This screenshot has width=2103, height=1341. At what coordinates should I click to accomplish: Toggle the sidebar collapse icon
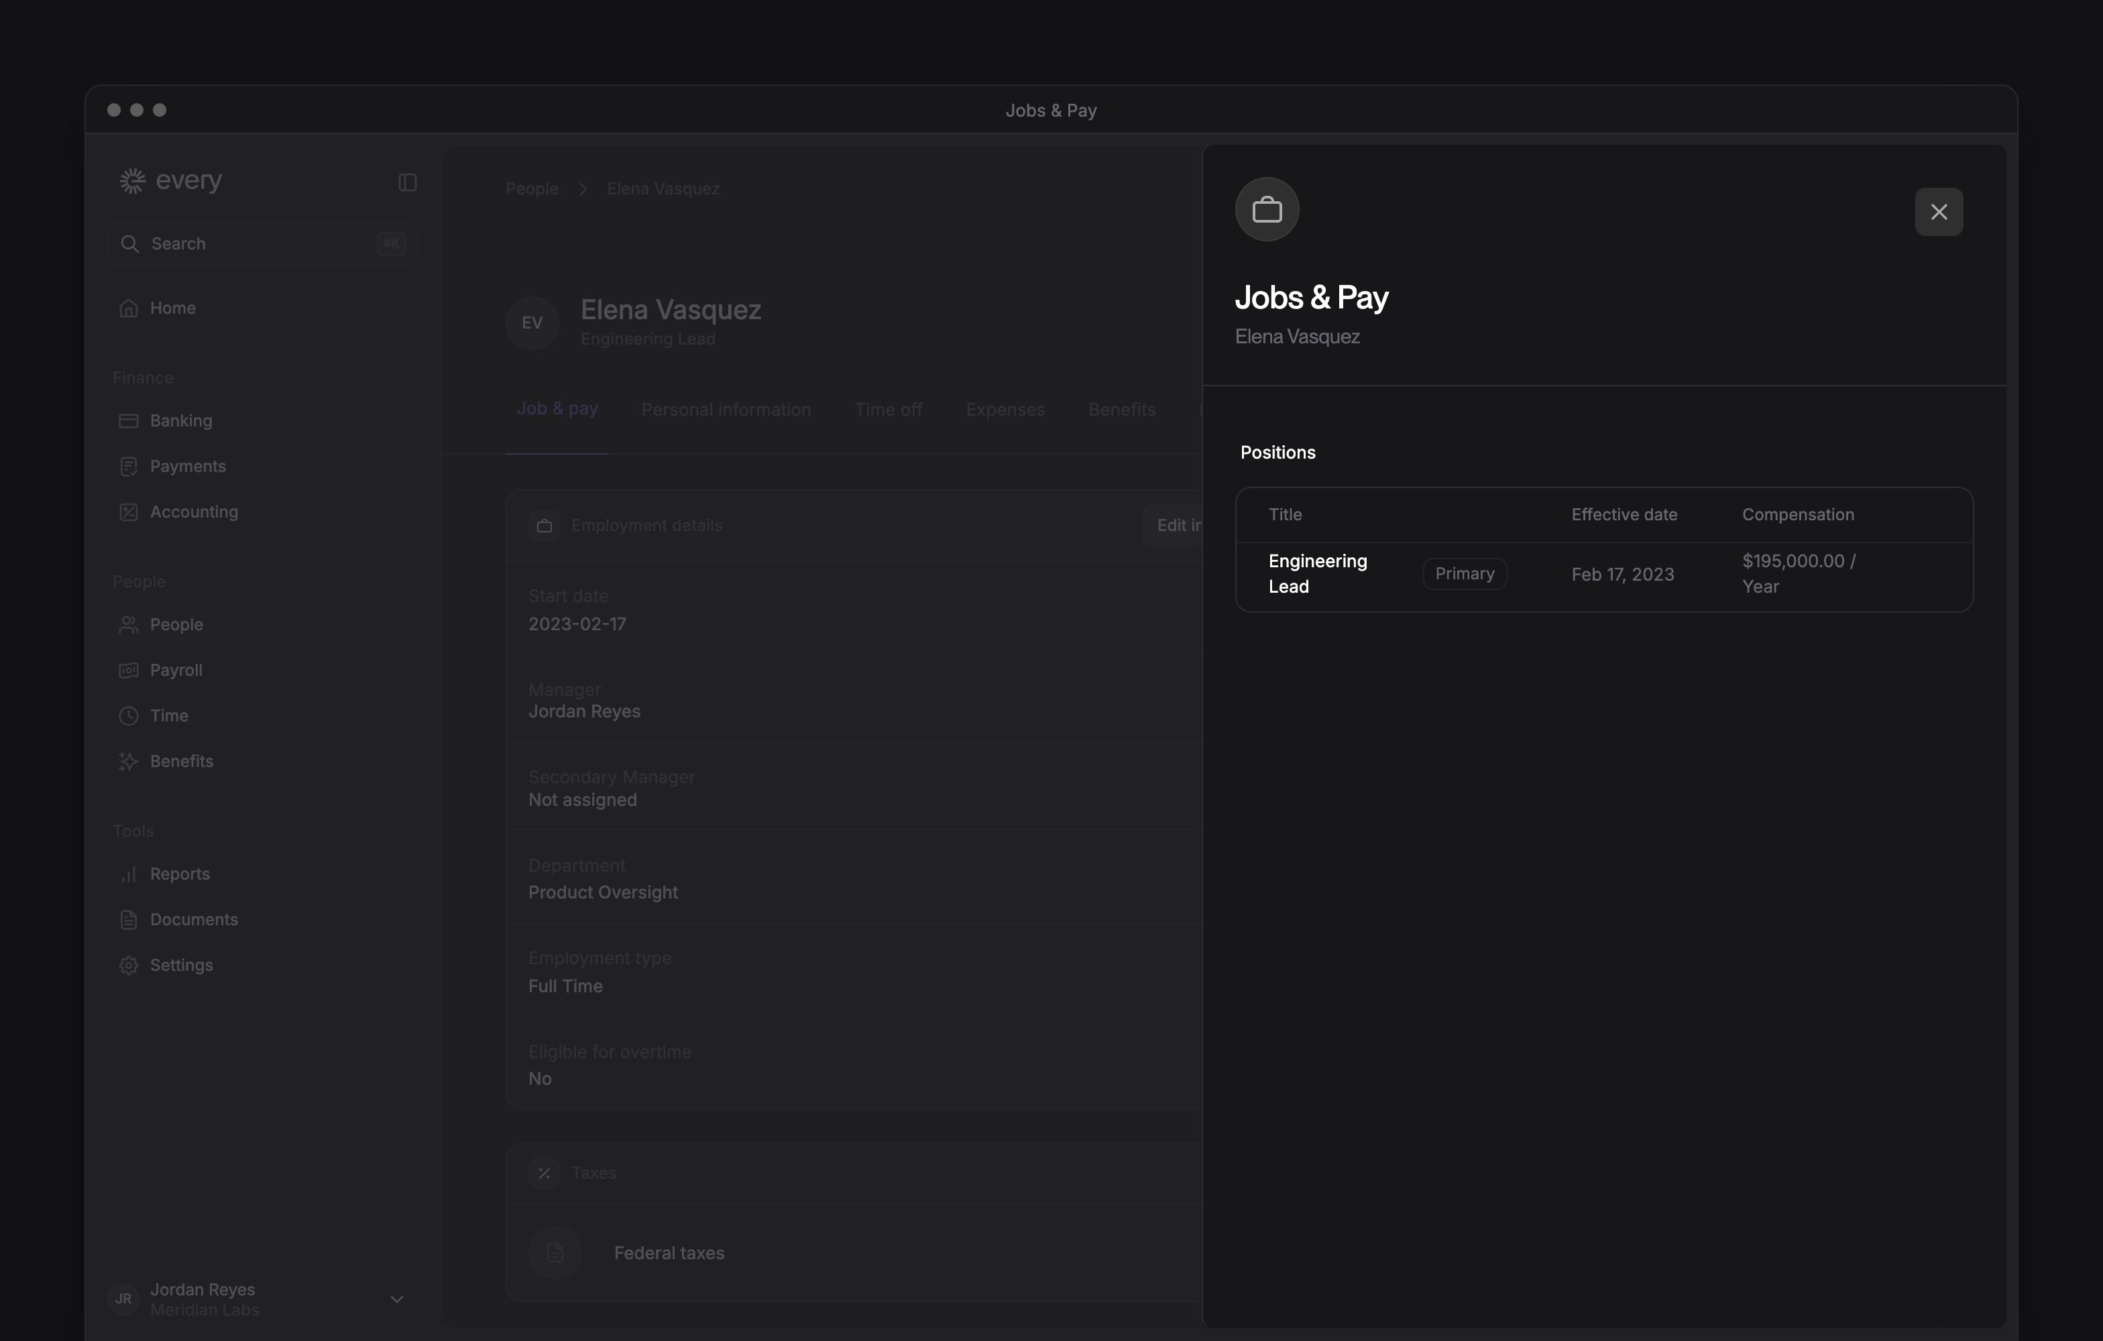[407, 182]
